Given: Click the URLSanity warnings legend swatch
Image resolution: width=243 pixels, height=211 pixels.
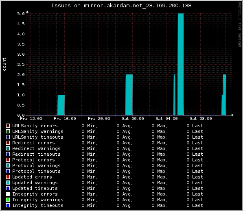Looking at the screenshot, I should (8, 131).
